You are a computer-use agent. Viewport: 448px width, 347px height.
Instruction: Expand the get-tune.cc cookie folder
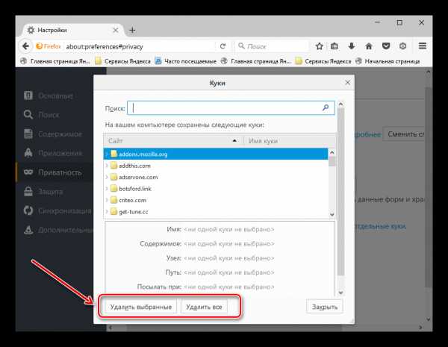pyautogui.click(x=108, y=212)
